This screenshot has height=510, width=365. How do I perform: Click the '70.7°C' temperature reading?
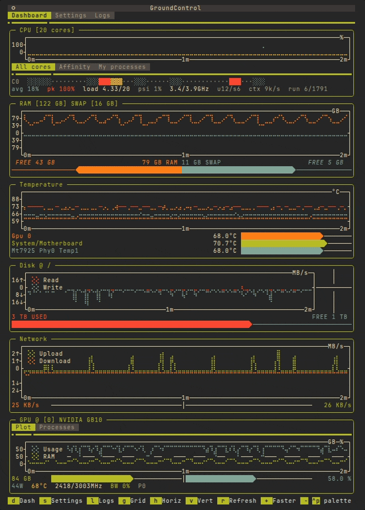click(x=225, y=243)
